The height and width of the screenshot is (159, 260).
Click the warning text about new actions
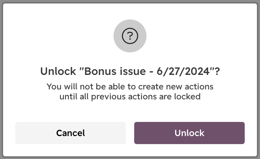click(x=130, y=91)
